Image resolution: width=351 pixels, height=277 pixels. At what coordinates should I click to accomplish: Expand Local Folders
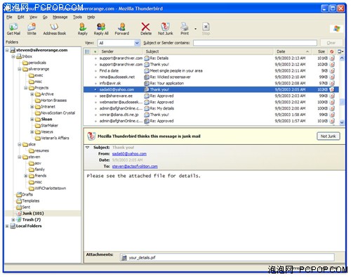(7, 226)
